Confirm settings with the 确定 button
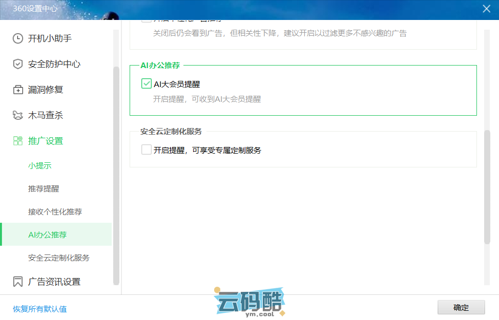Viewport: 499px width, 320px height. (x=461, y=307)
